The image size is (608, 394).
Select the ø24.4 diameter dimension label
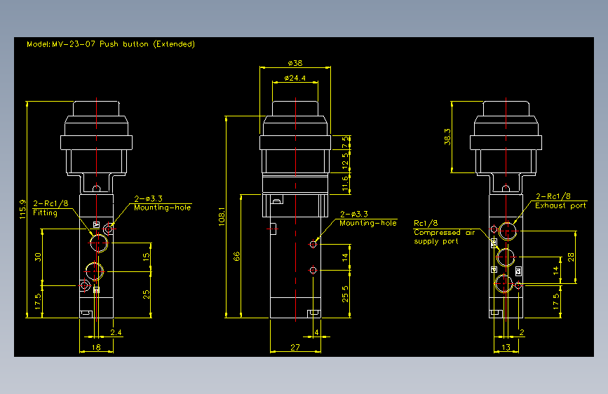pyautogui.click(x=295, y=78)
